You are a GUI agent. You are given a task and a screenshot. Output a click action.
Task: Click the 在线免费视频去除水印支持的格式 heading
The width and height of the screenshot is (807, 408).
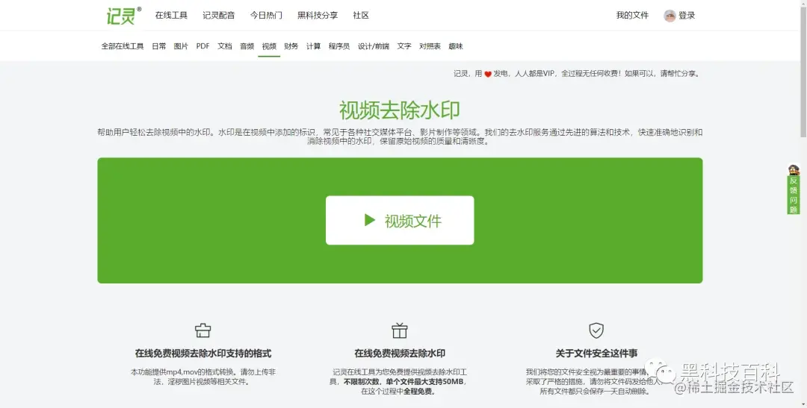[x=202, y=354]
